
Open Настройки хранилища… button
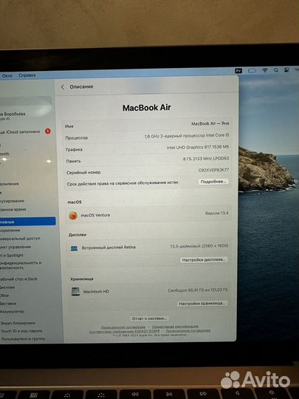click(x=202, y=304)
